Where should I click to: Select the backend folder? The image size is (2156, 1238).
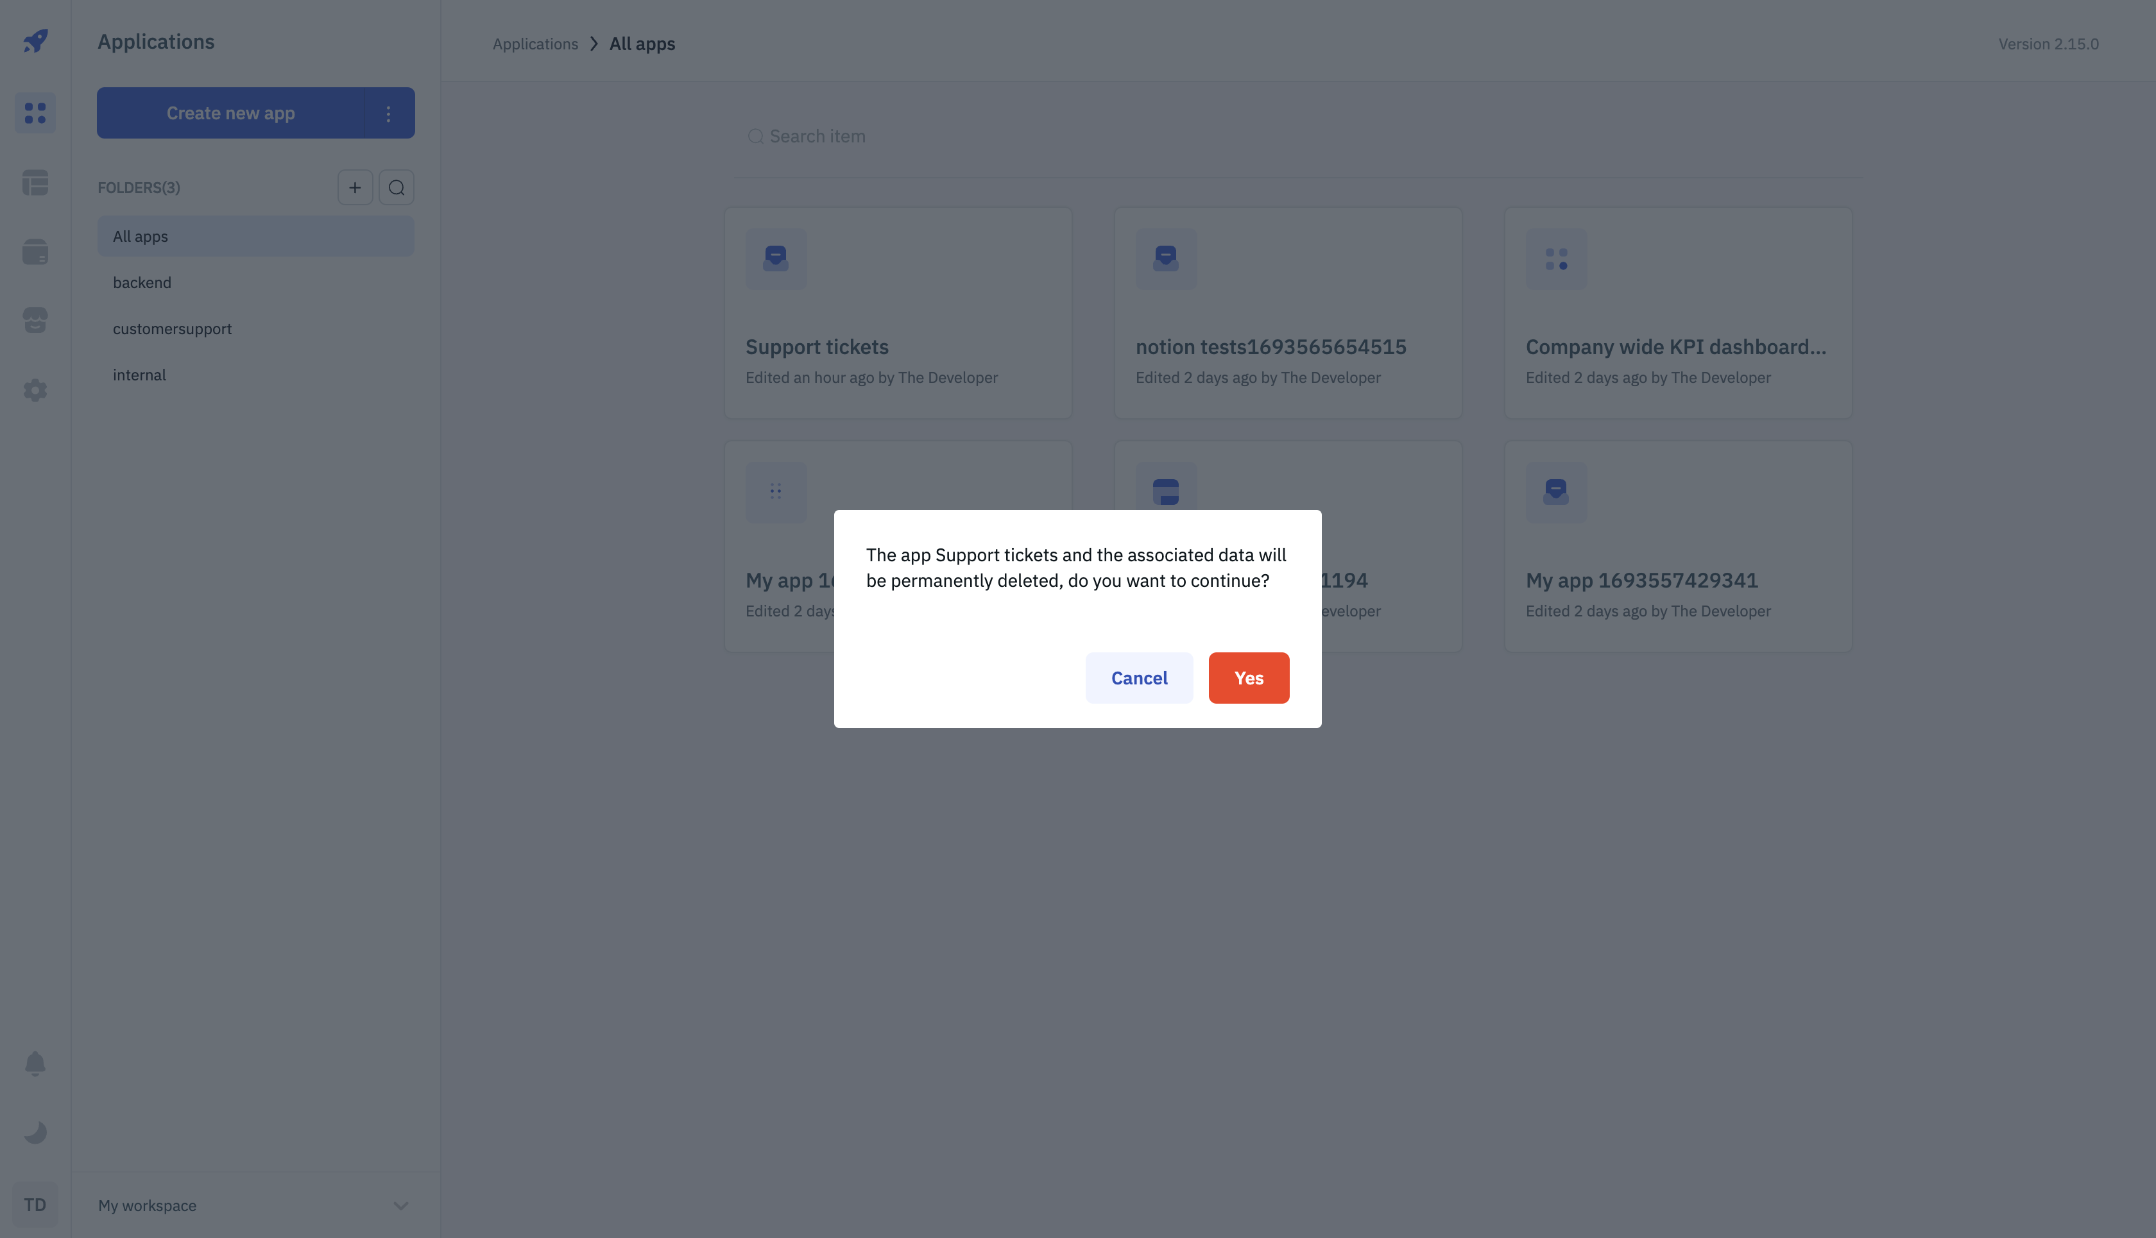142,283
